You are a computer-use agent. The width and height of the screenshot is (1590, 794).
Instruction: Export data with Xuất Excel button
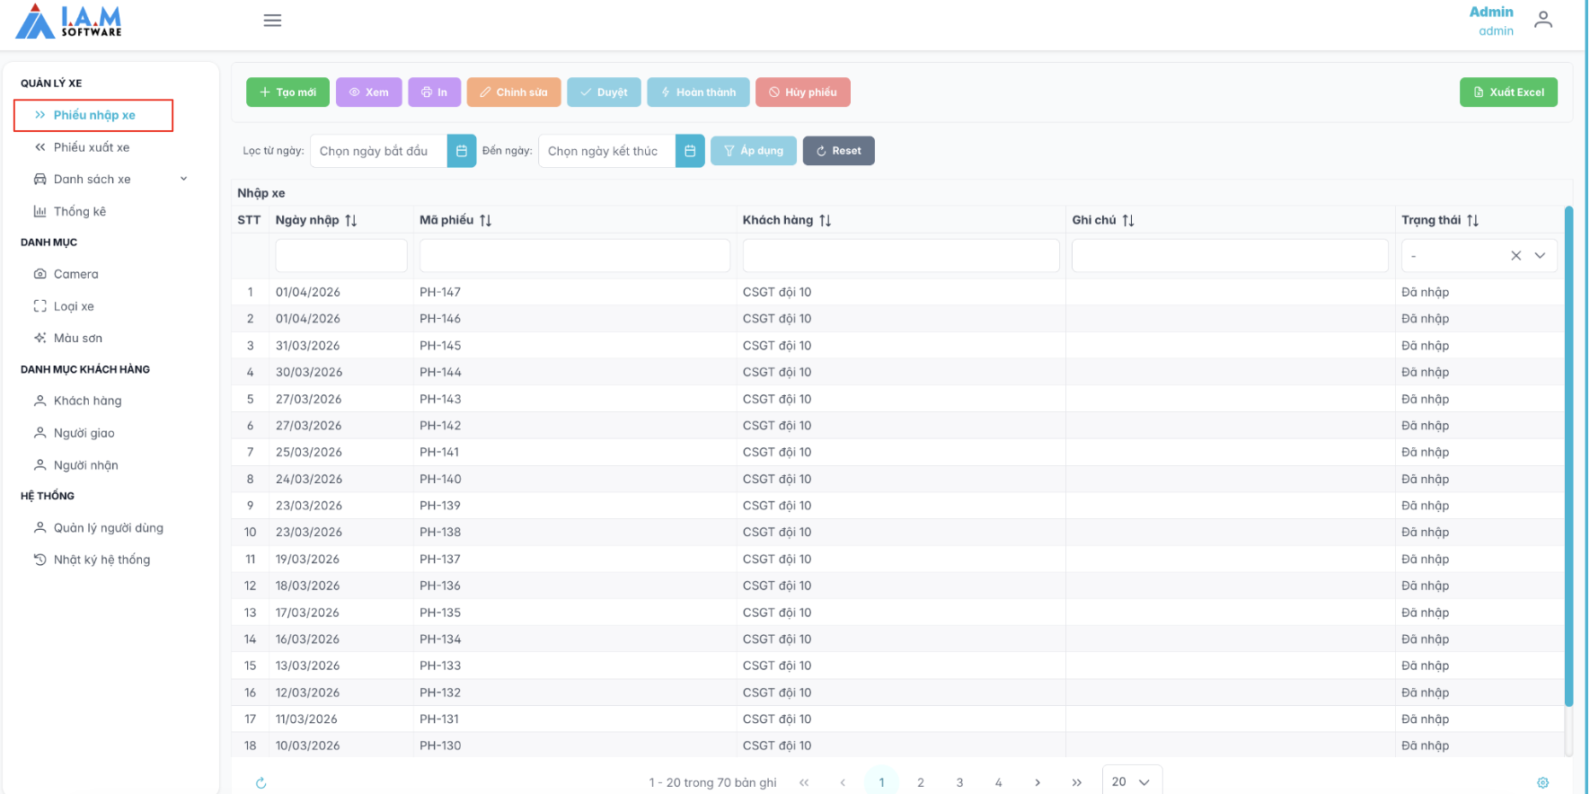1508,93
